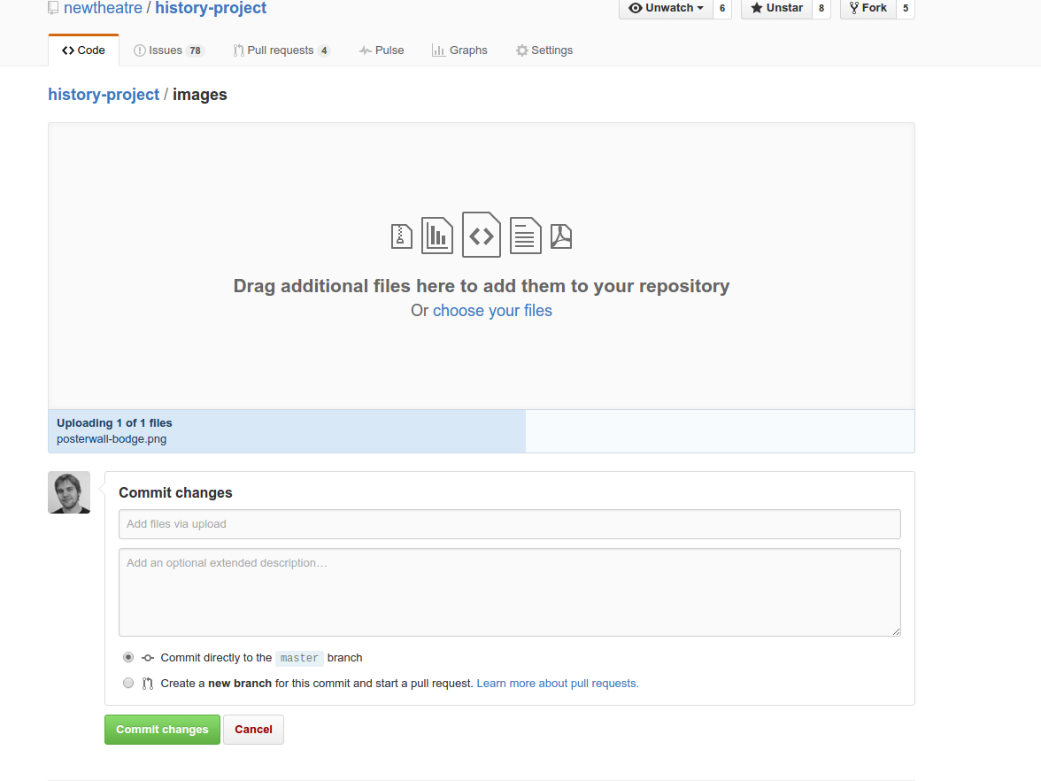Click the Uploading 1 of 1 files text
This screenshot has width=1041, height=781.
pyautogui.click(x=114, y=423)
